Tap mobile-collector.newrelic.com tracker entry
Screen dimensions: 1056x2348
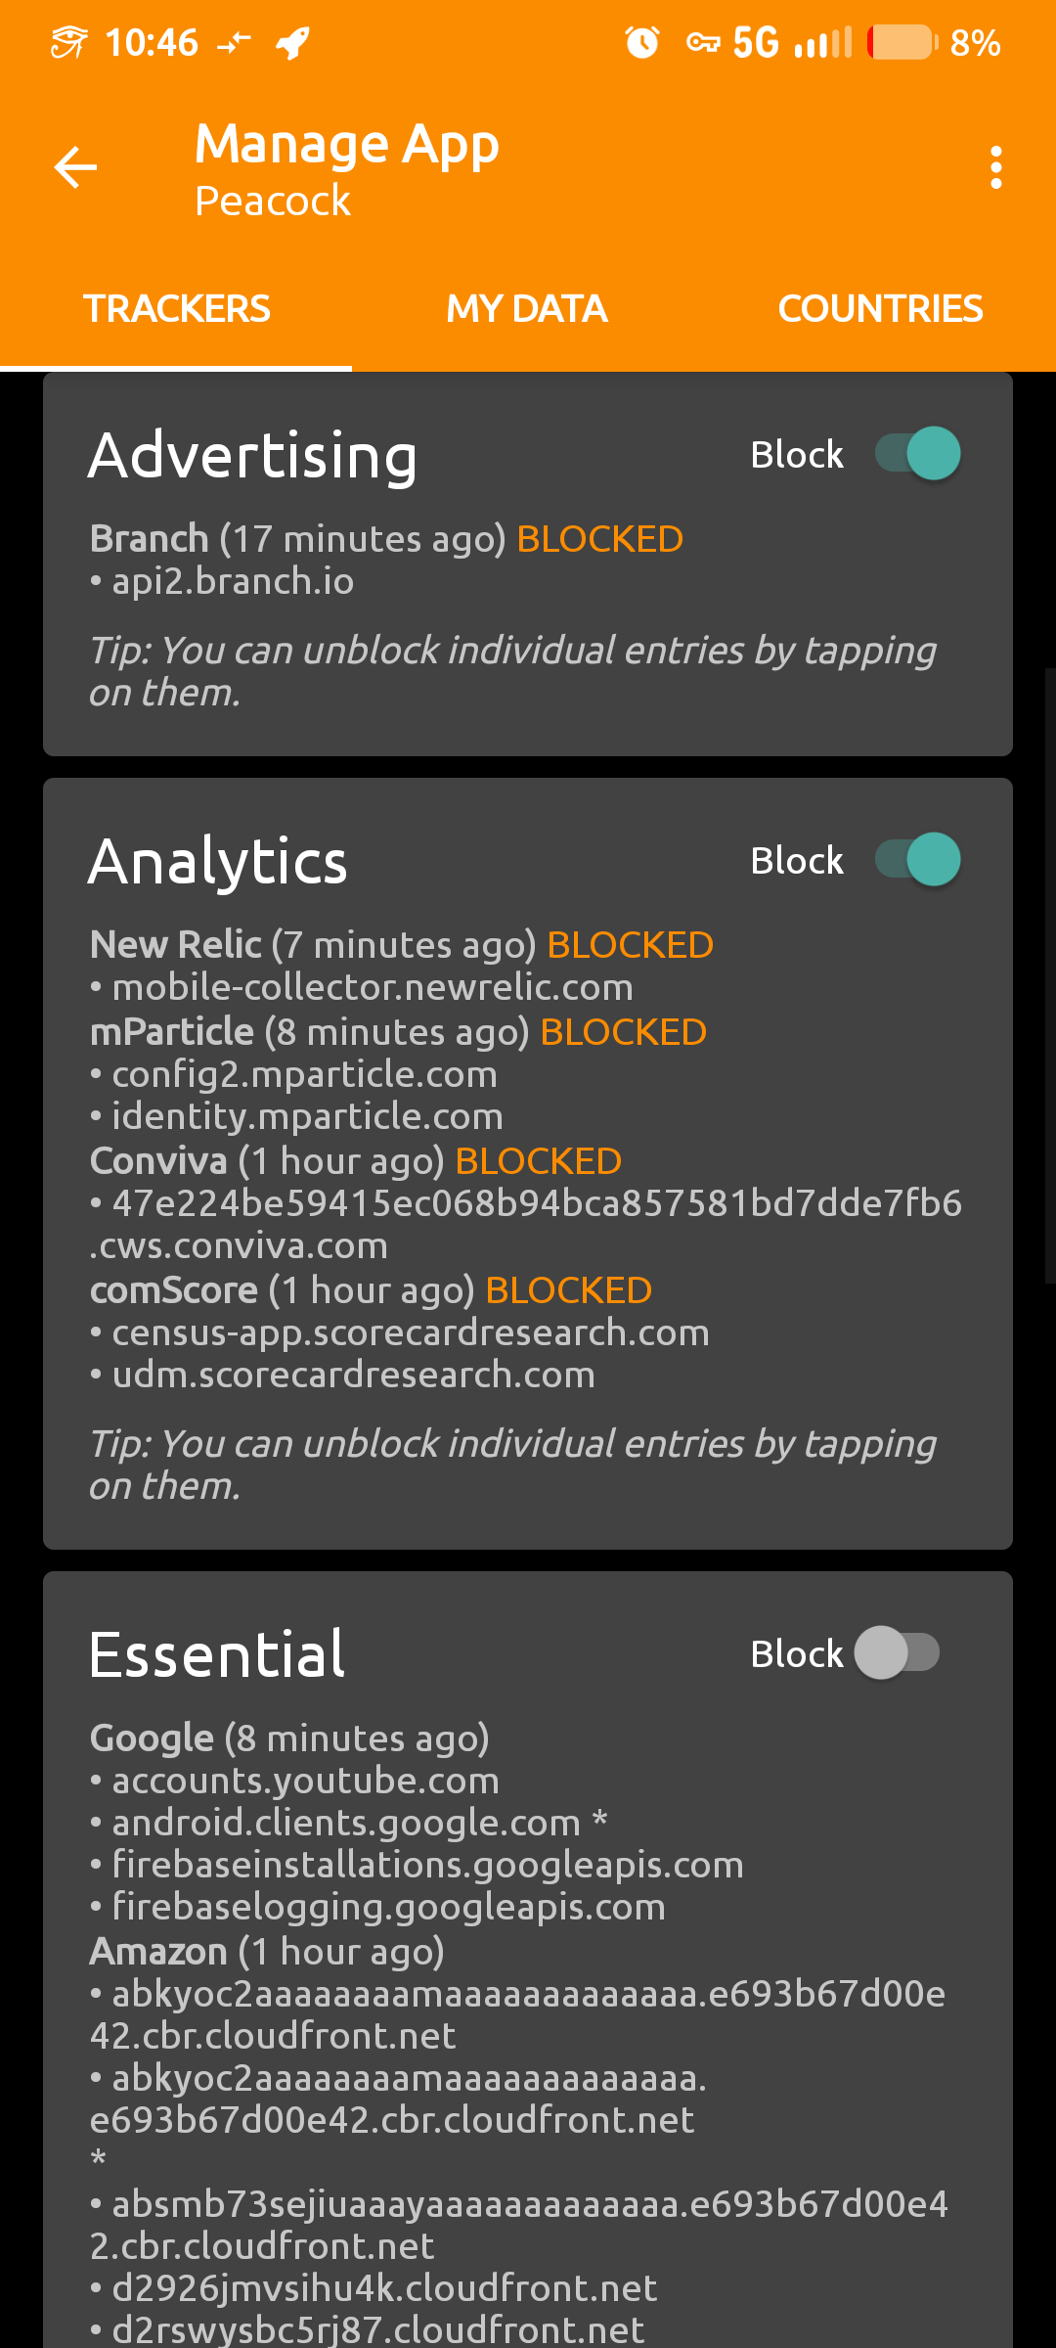tap(372, 988)
